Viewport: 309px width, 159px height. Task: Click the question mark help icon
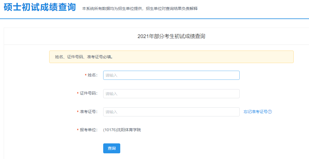click(270, 112)
